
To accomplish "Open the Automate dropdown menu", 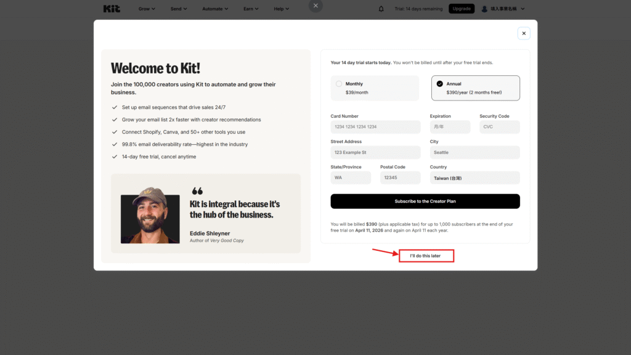I will point(215,9).
